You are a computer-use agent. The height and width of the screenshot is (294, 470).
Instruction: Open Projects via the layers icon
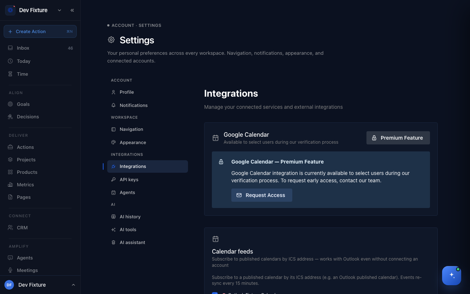pos(10,159)
